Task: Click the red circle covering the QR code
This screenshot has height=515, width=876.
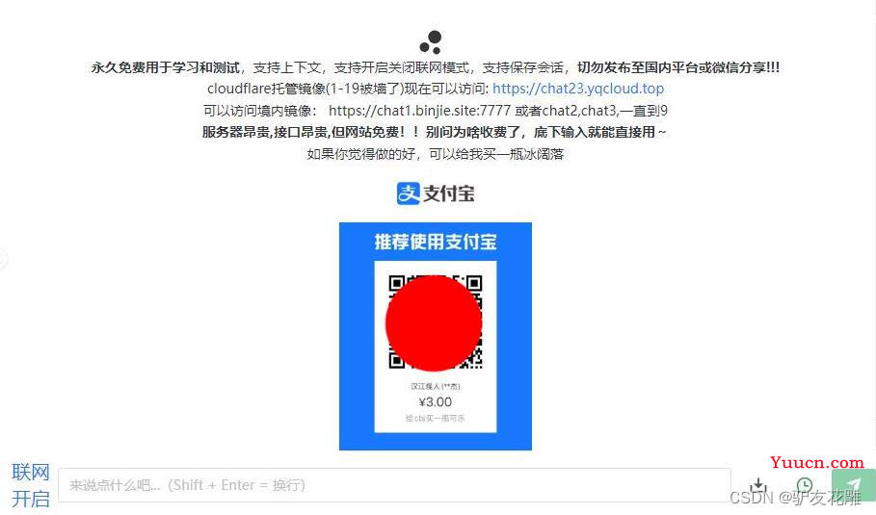Action: [434, 323]
